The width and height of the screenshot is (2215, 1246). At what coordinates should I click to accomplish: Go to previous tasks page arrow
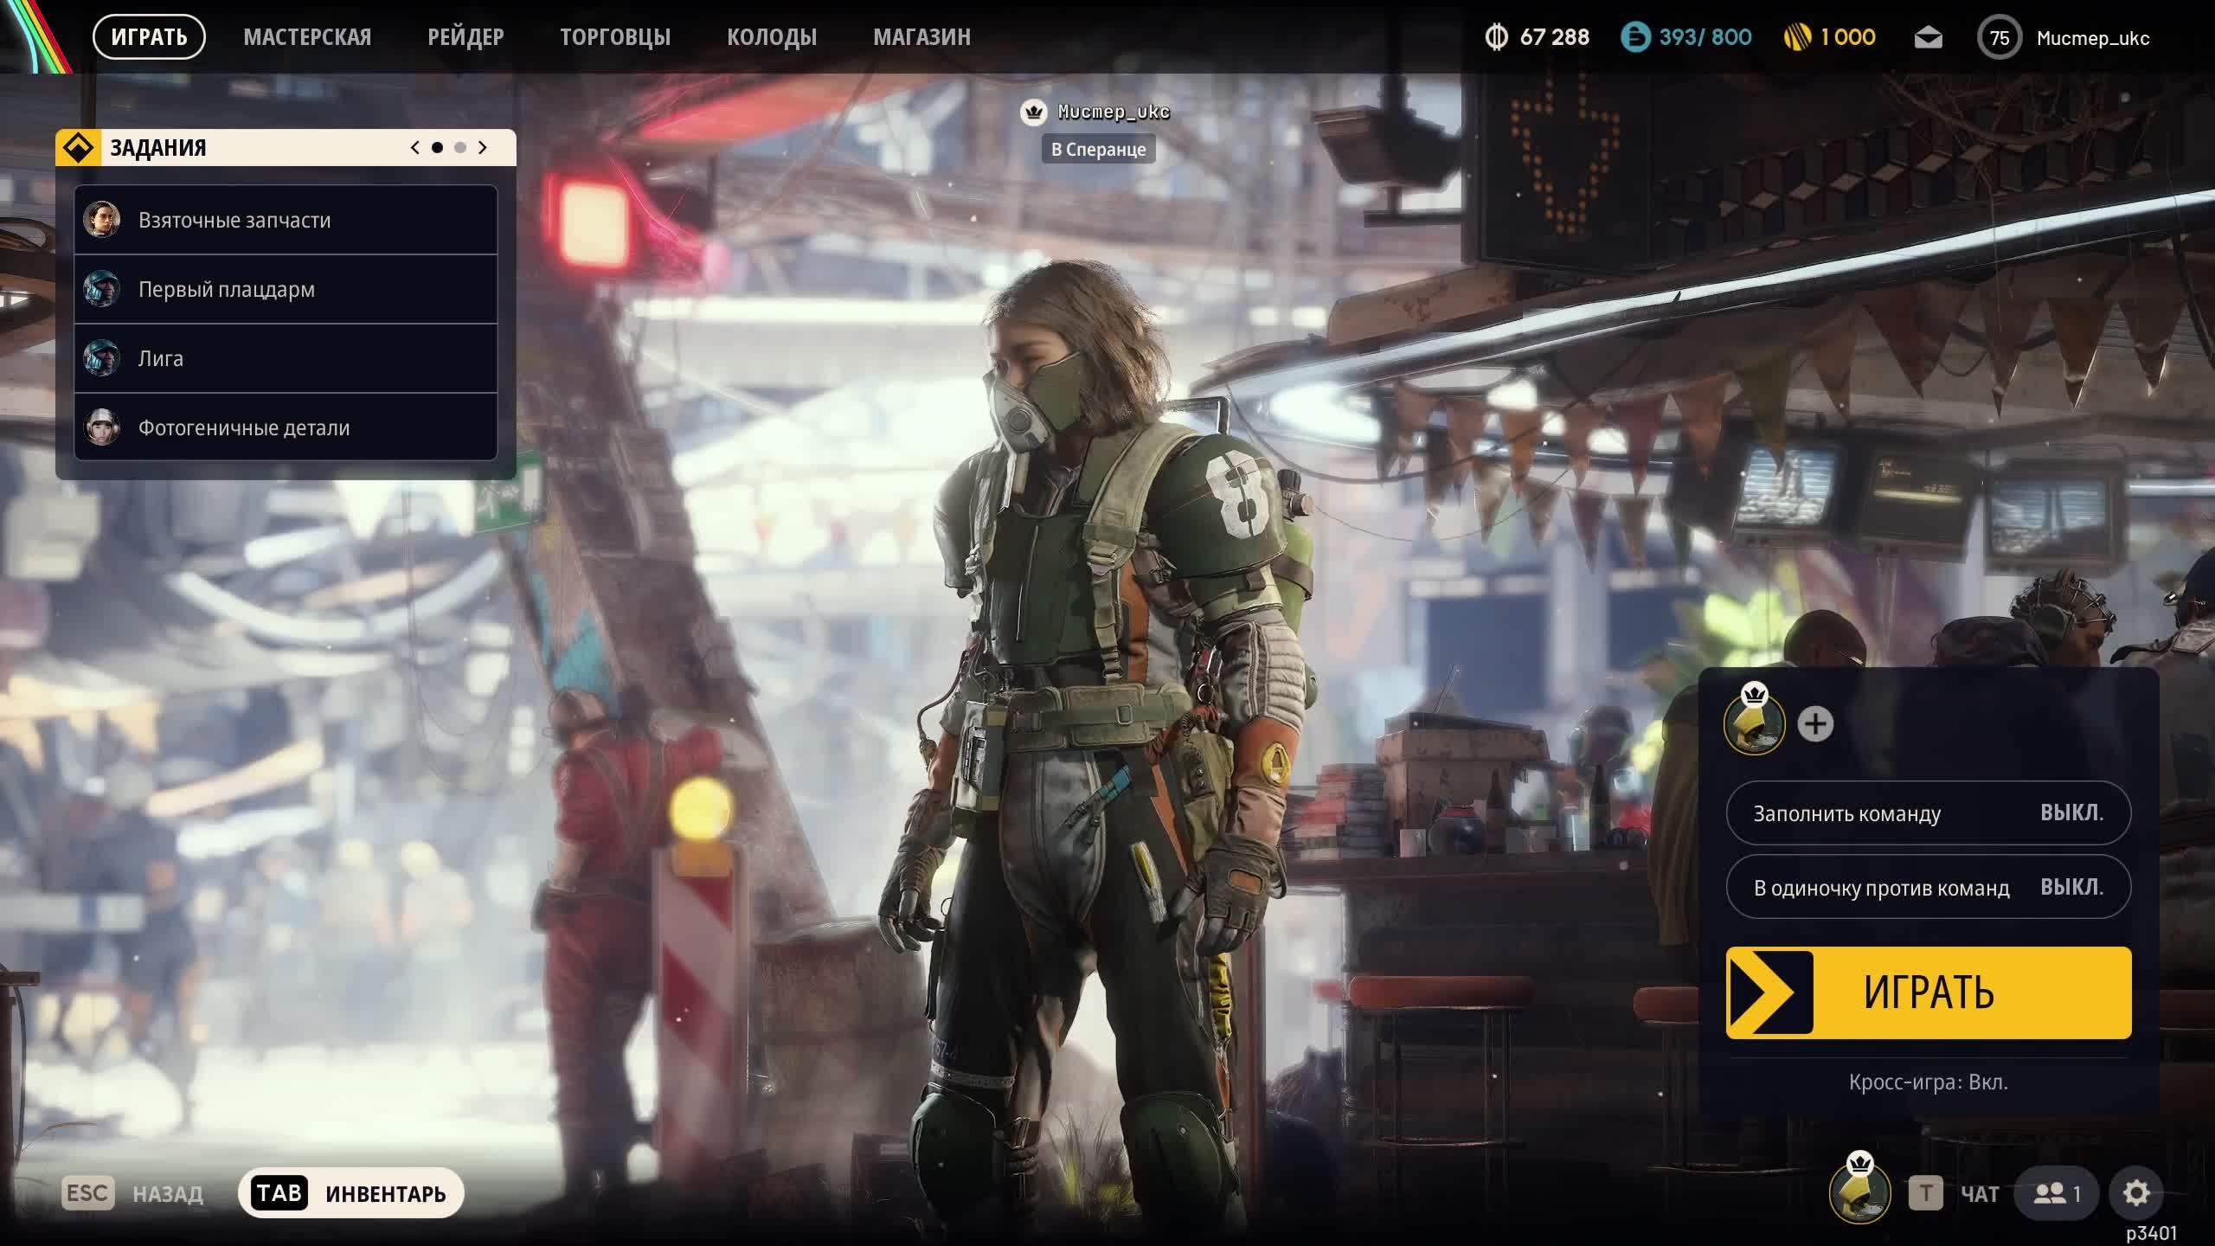pyautogui.click(x=415, y=148)
